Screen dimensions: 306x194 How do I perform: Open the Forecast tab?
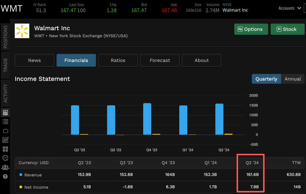(x=160, y=60)
